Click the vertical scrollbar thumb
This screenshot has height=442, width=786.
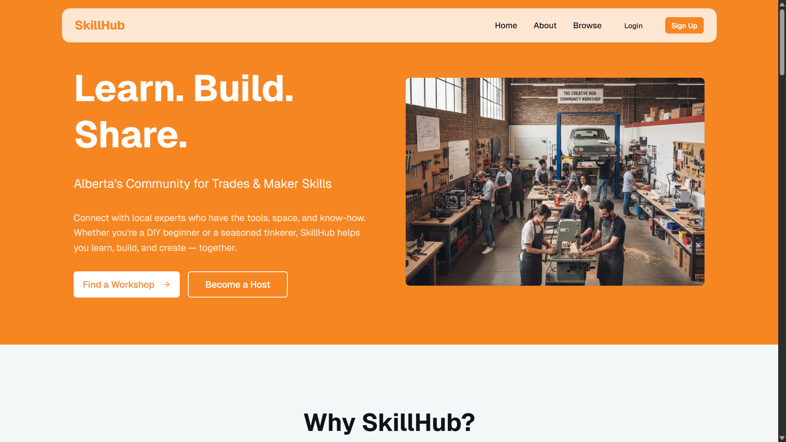pos(782,42)
